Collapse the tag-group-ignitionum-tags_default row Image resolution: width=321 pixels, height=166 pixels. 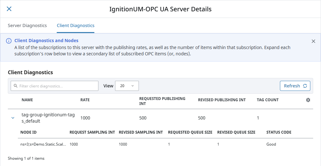tap(13, 118)
